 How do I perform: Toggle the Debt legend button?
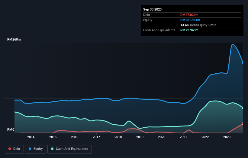click(x=14, y=149)
